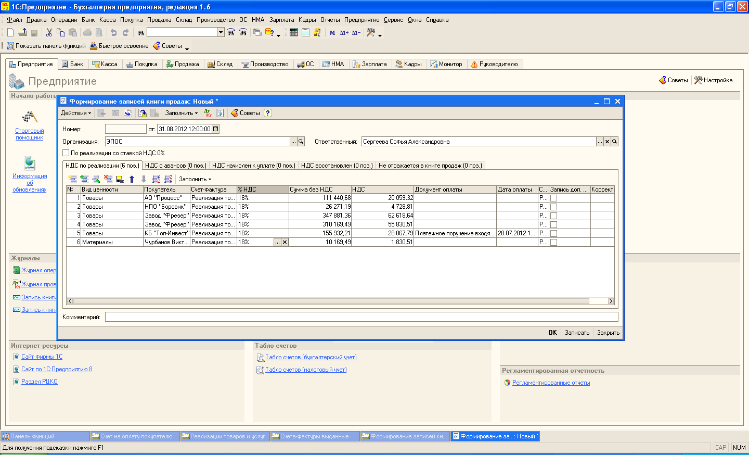Open the Заполнить dropdown above the table

195,179
